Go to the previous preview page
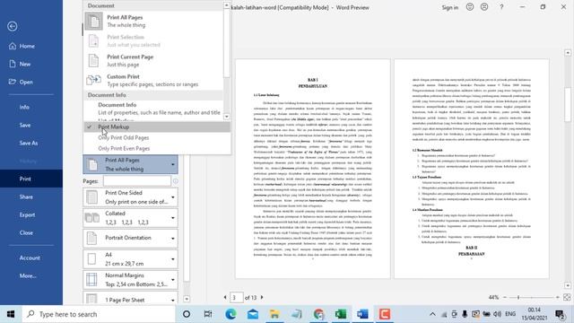Screen dimensions: 574x323 tap(225, 297)
